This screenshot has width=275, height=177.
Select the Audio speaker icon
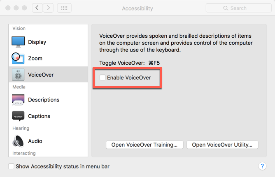pos(18,141)
